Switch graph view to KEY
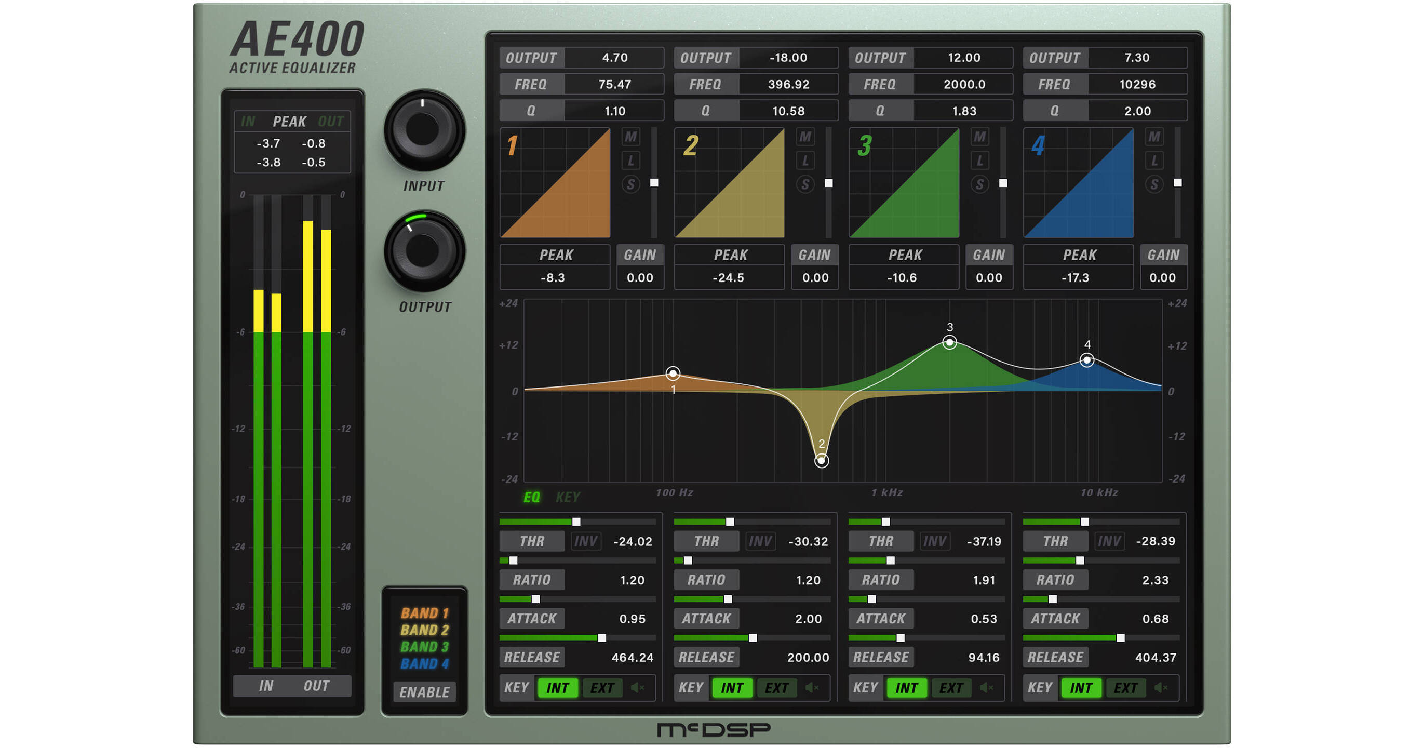The height and width of the screenshot is (748, 1424). point(568,497)
